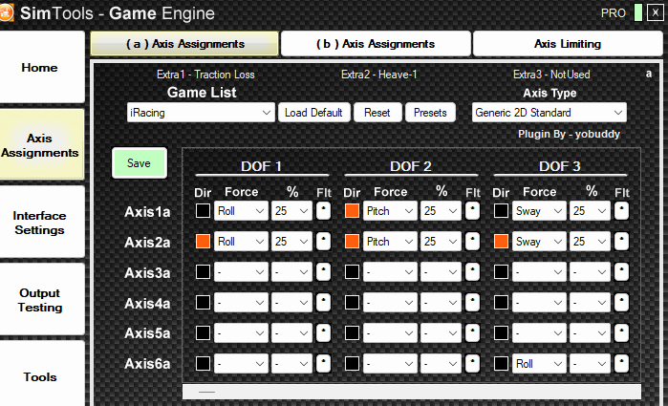668x406 pixels.
Task: Open the Axis Limiting tab
Action: [x=568, y=43]
